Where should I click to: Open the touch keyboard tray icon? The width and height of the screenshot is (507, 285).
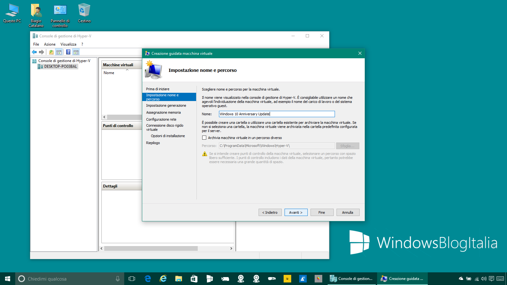click(x=500, y=279)
